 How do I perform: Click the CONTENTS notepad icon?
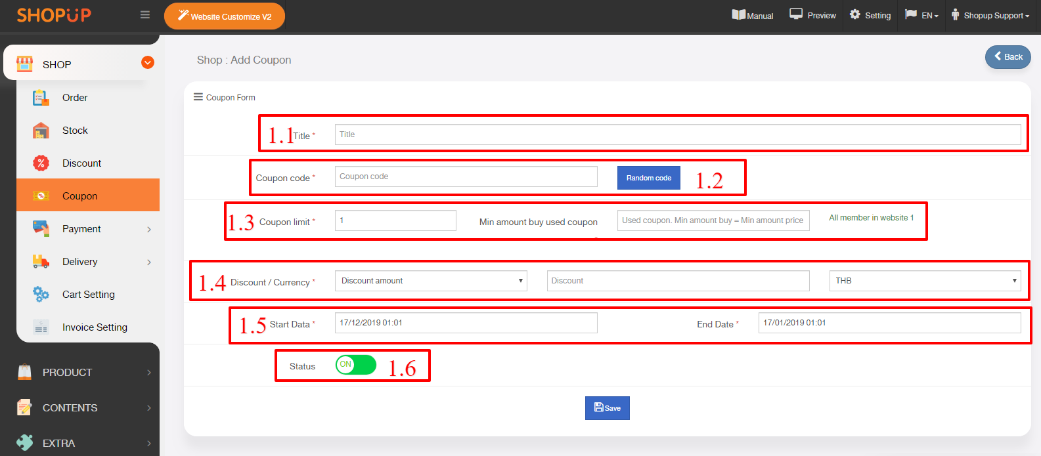tap(24, 407)
